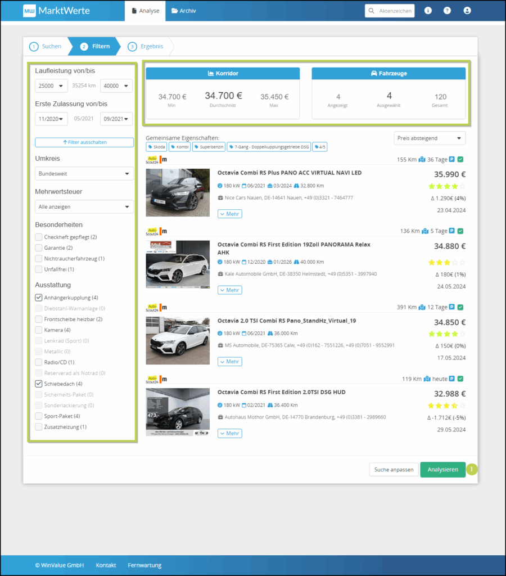
Task: Open the help question mark icon
Action: point(447,11)
